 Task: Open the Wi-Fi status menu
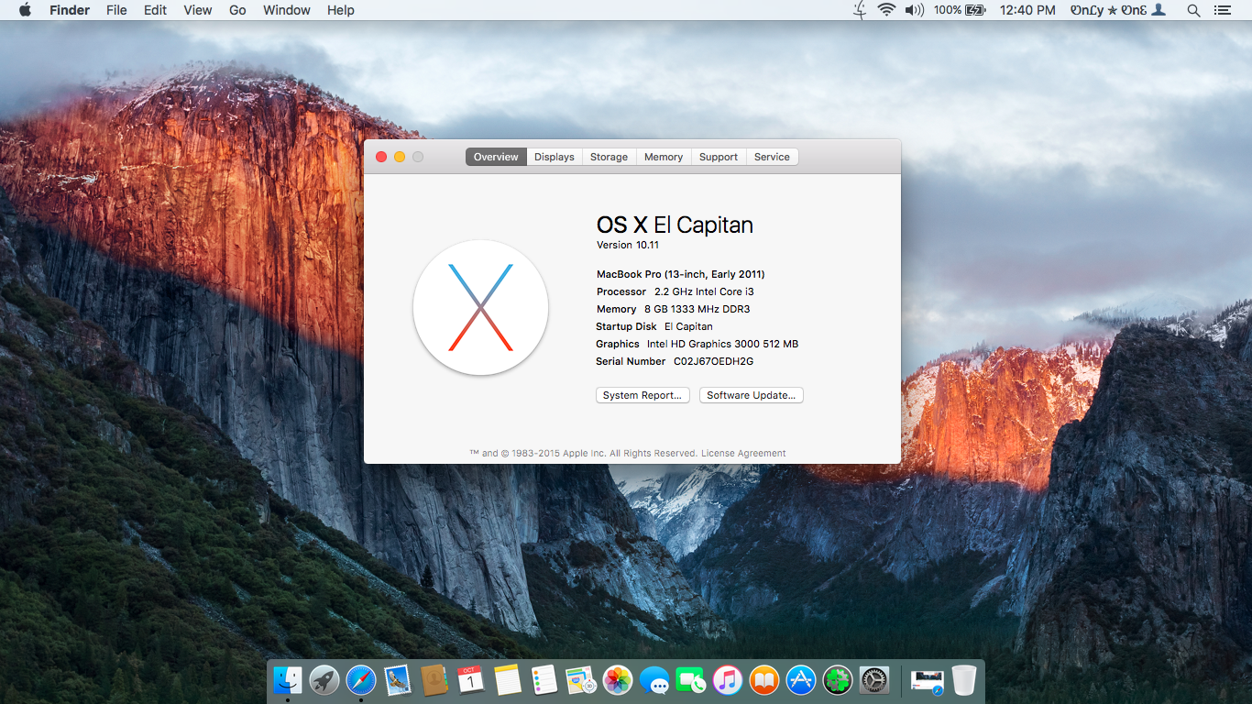[885, 10]
